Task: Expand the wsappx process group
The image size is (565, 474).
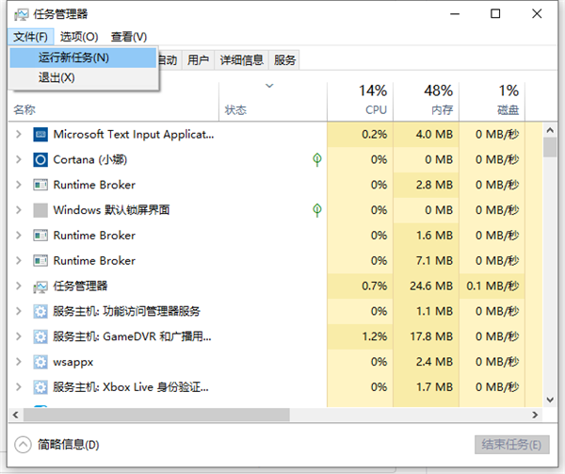Action: pyautogui.click(x=18, y=362)
